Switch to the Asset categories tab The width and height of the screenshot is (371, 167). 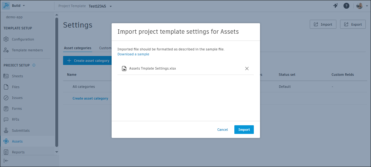click(x=78, y=48)
